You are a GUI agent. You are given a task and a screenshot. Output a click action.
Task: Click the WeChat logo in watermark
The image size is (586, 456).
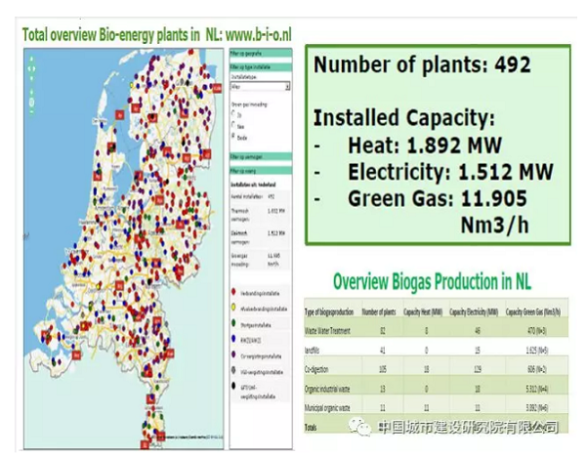[362, 427]
